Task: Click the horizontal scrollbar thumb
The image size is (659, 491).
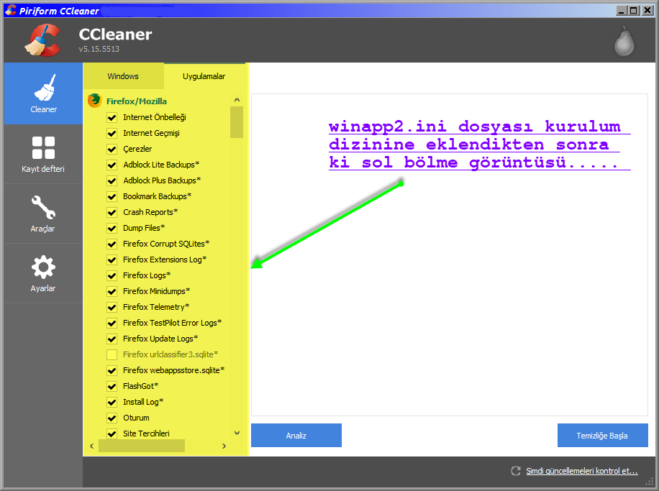Action: (x=142, y=446)
